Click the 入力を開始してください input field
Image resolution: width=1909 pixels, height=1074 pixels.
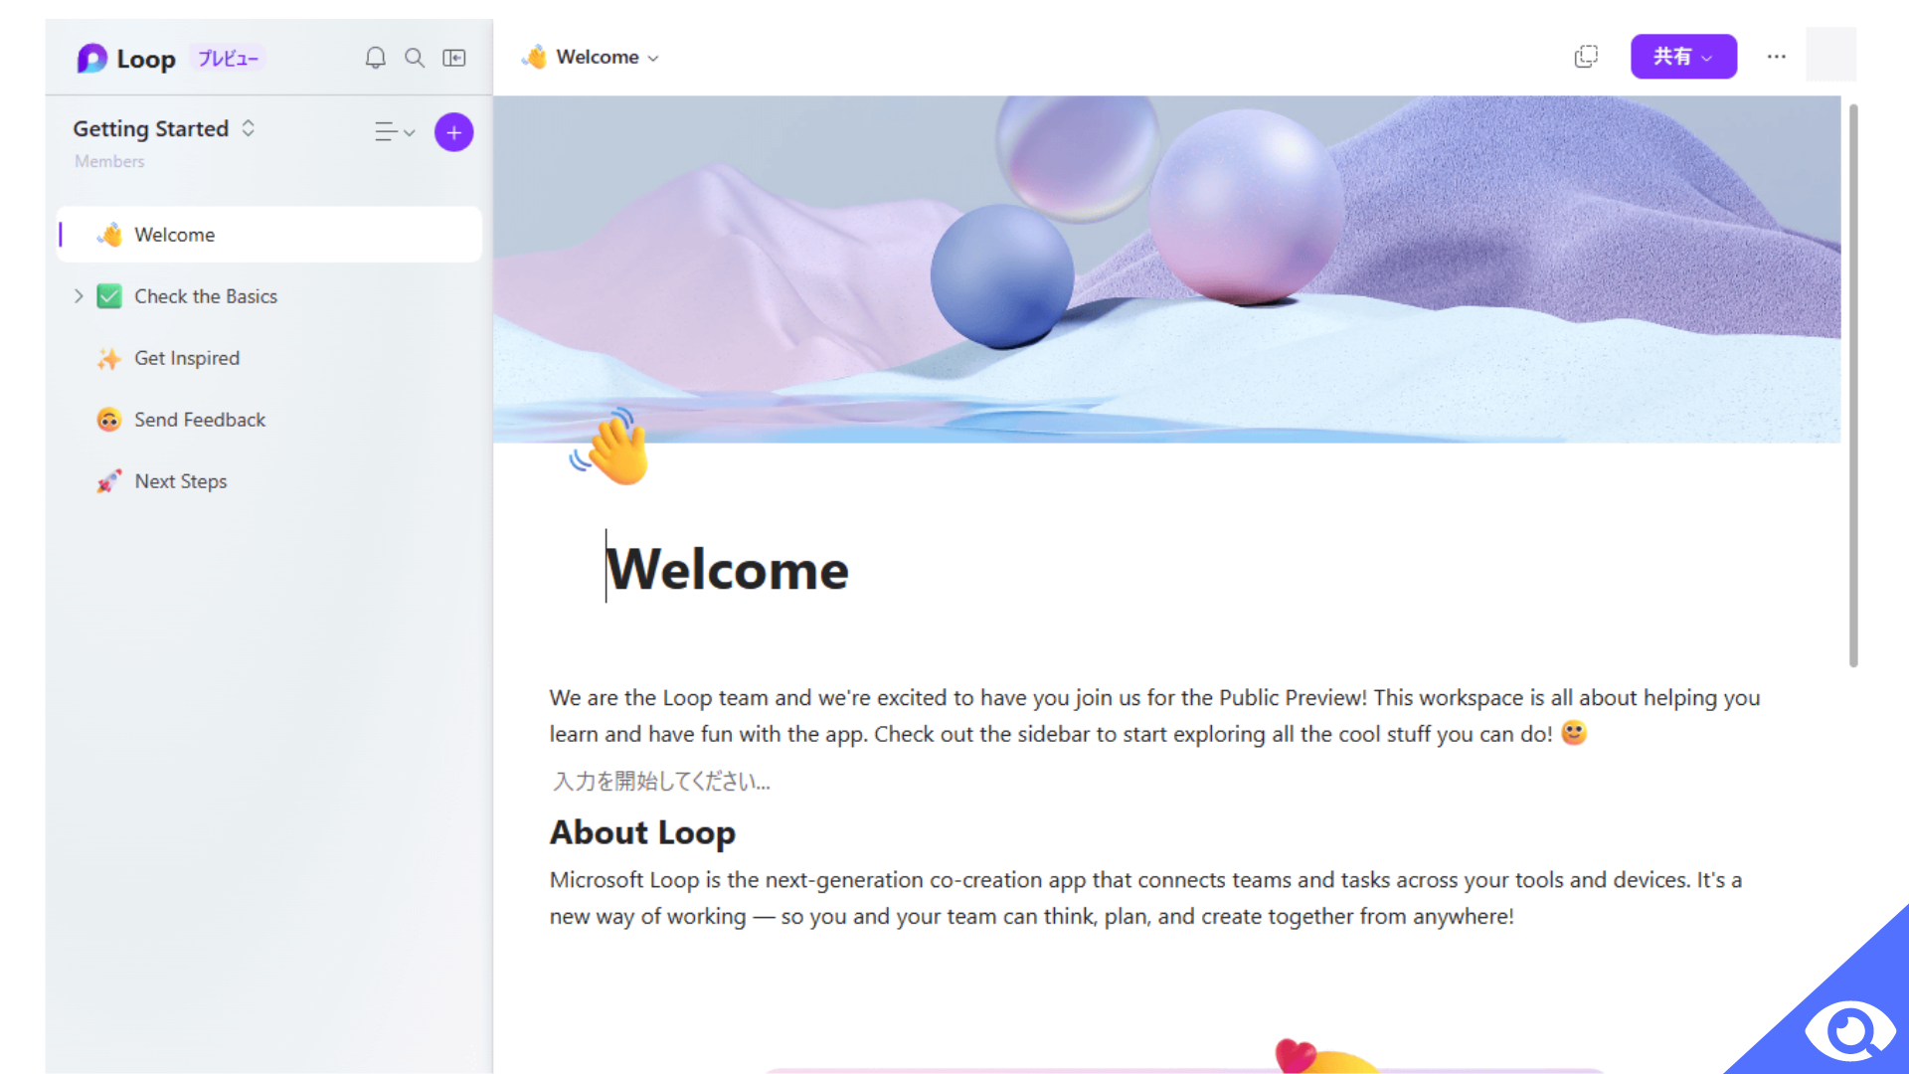coord(661,782)
